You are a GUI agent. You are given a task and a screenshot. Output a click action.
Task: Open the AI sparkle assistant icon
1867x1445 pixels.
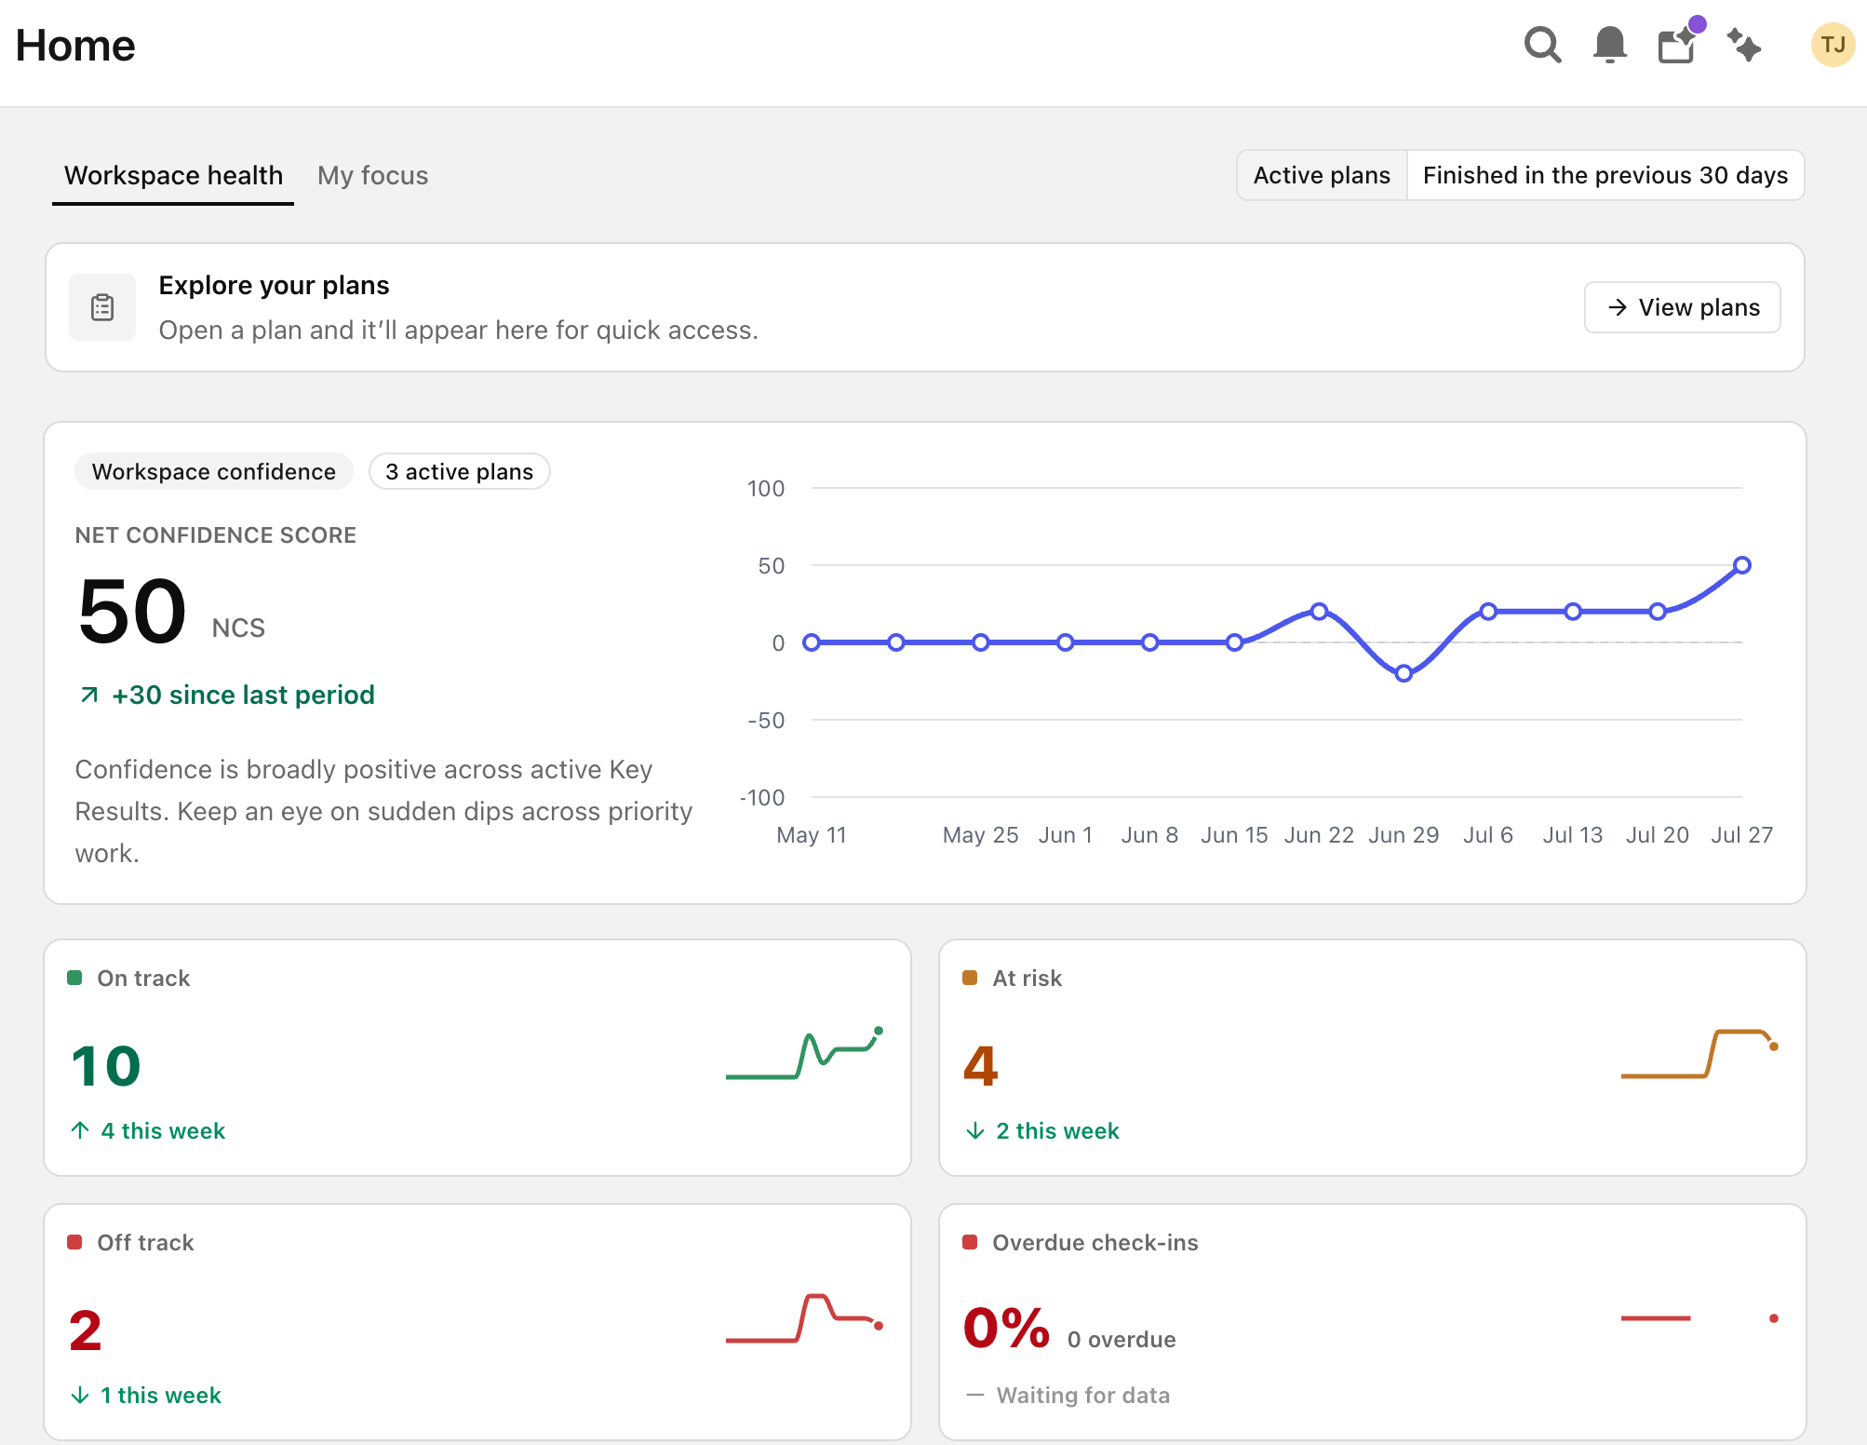pos(1743,45)
